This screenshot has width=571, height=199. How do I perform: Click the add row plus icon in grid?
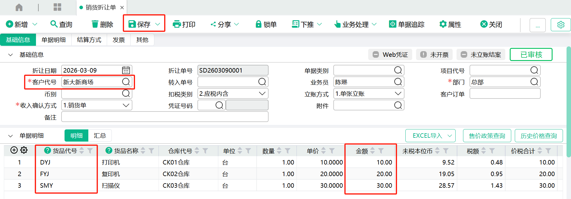(x=14, y=150)
